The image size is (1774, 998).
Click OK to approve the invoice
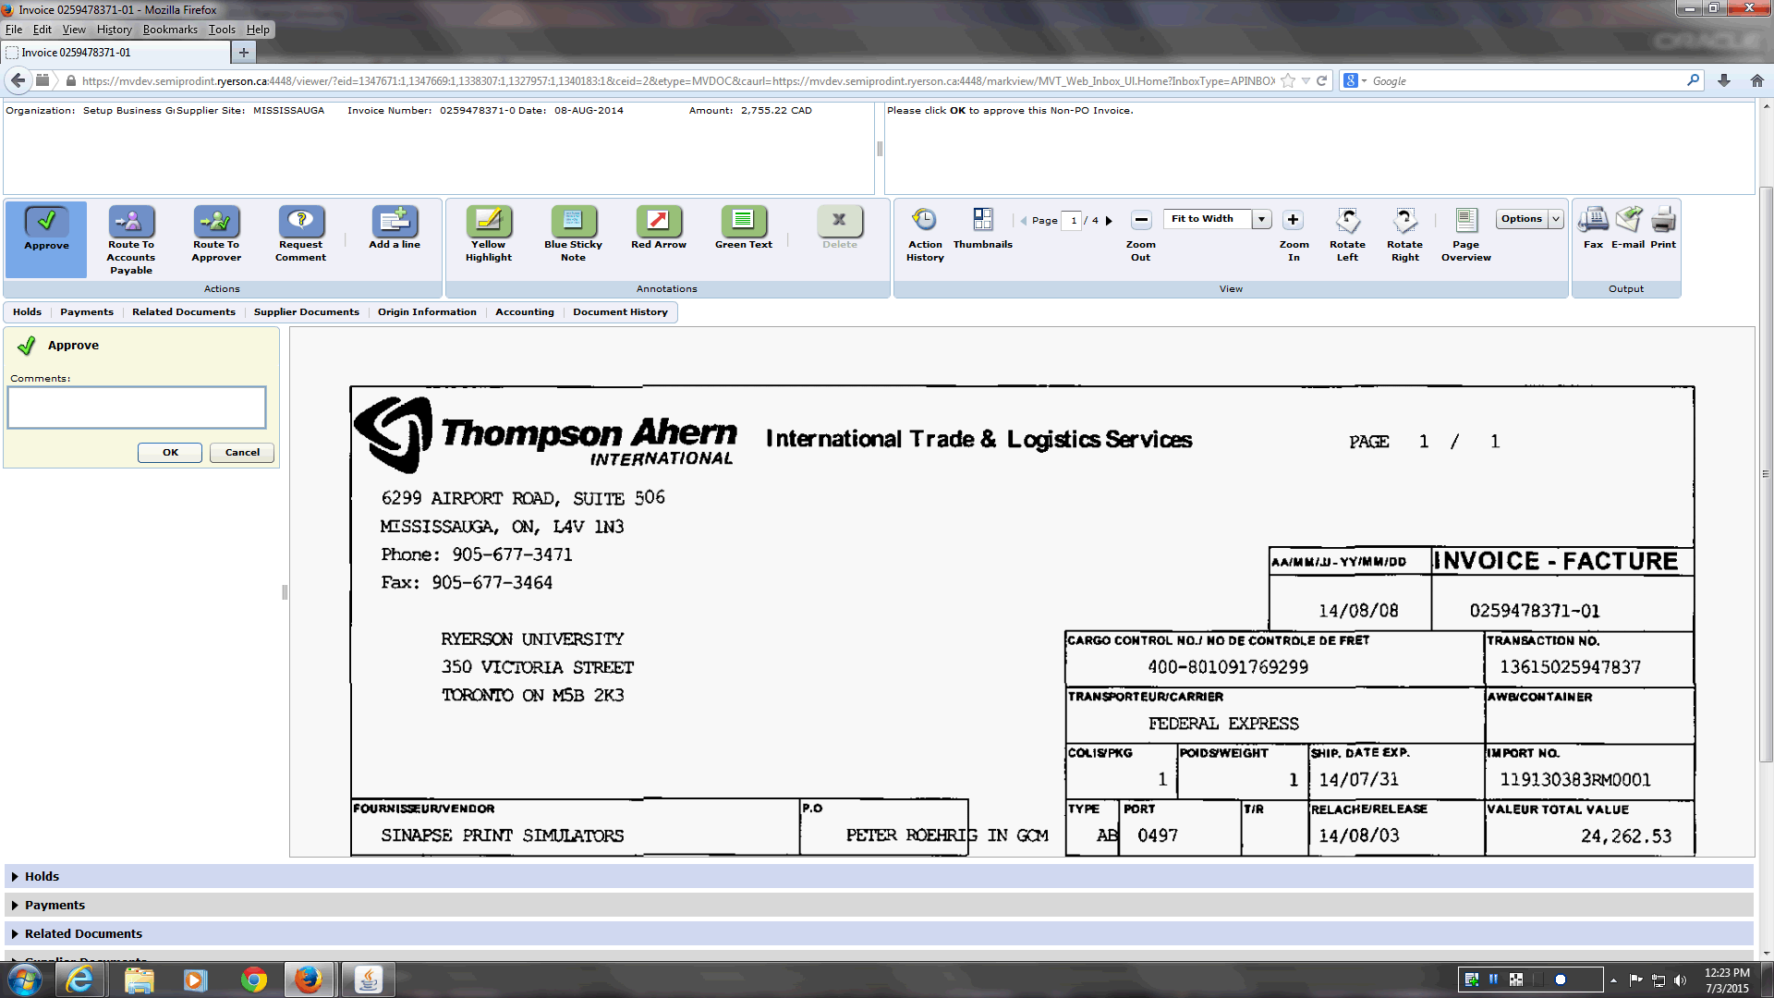point(170,453)
